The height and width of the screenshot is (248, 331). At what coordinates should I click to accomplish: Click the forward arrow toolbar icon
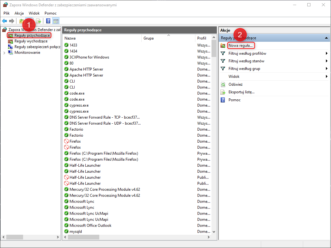(12, 21)
